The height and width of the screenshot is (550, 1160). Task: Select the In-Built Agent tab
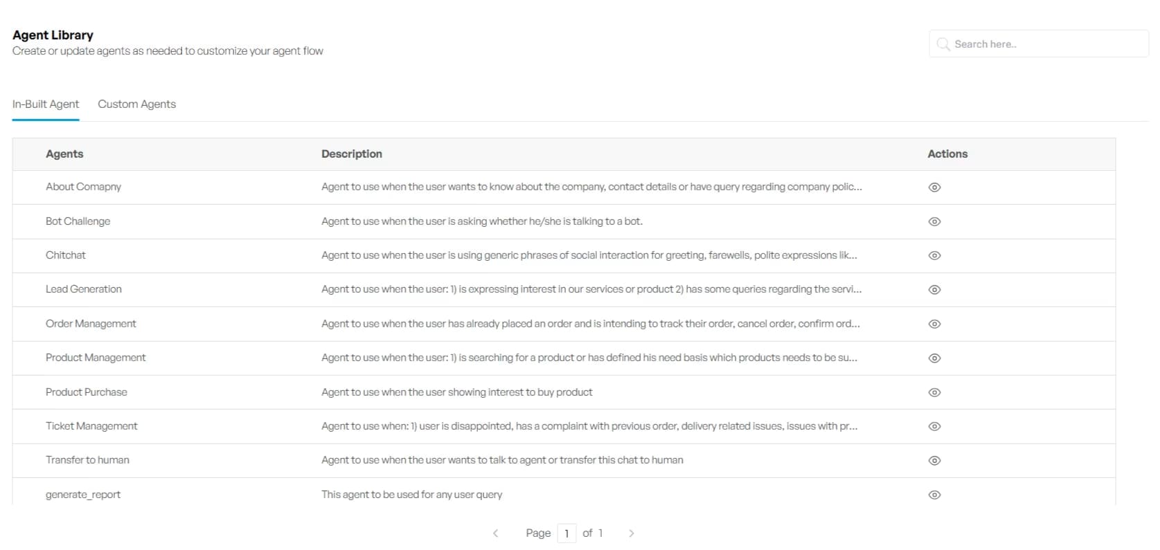click(x=46, y=104)
